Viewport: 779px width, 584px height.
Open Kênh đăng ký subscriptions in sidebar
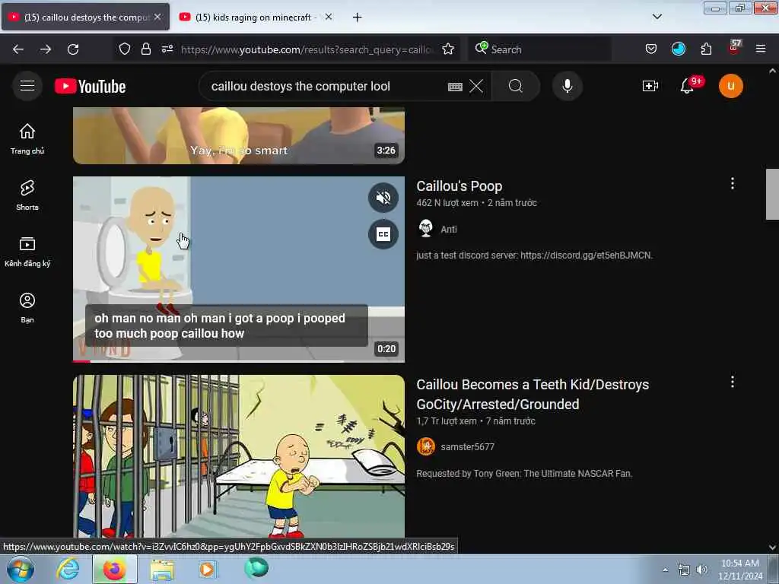tap(27, 252)
